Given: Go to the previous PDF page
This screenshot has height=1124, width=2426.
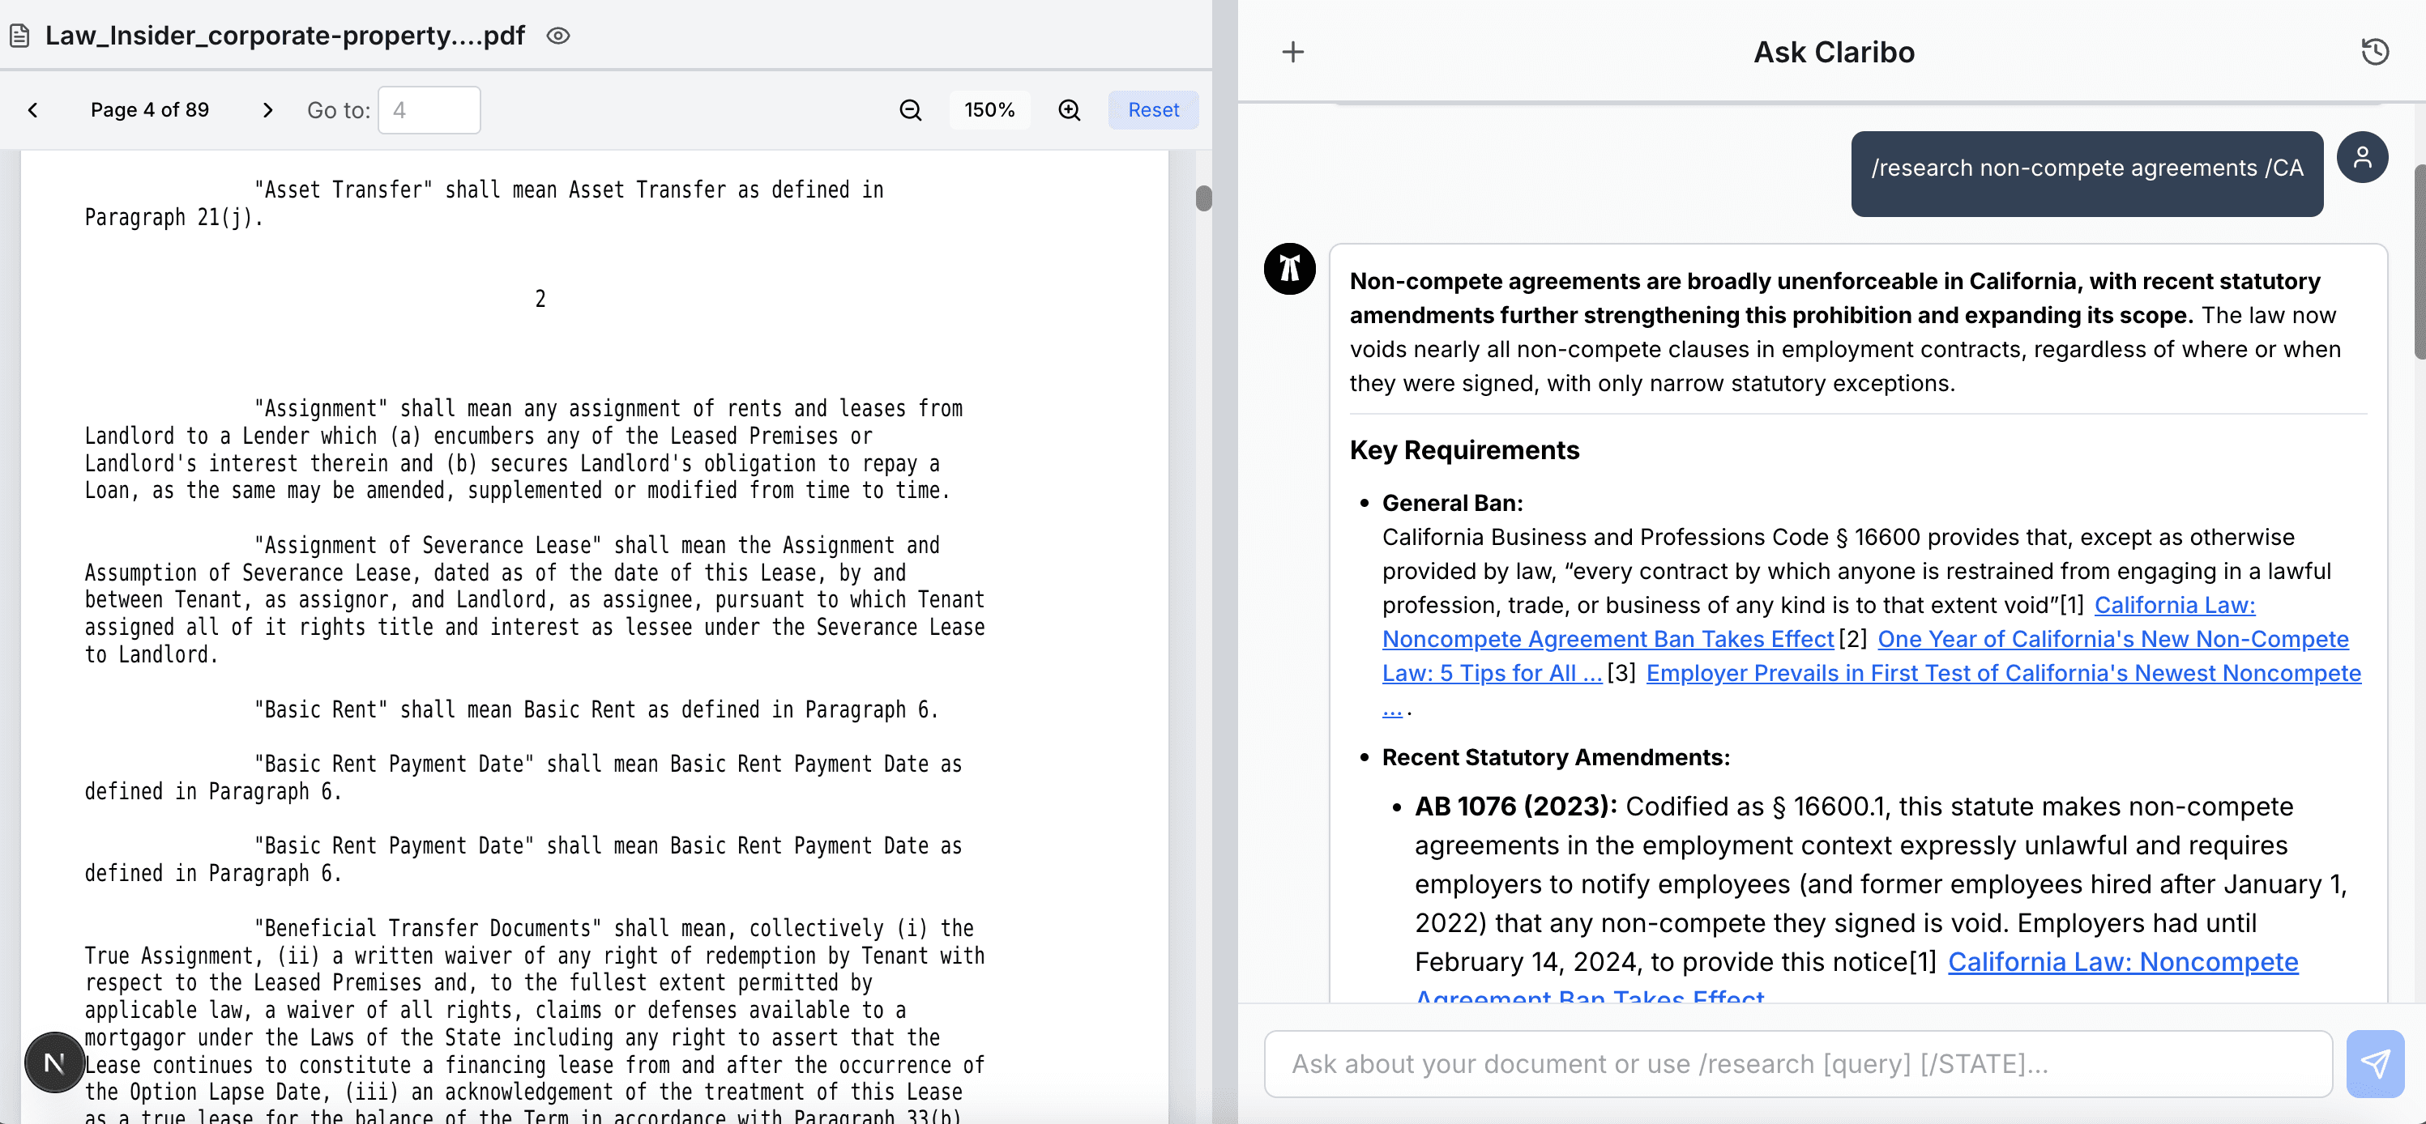Looking at the screenshot, I should (33, 110).
